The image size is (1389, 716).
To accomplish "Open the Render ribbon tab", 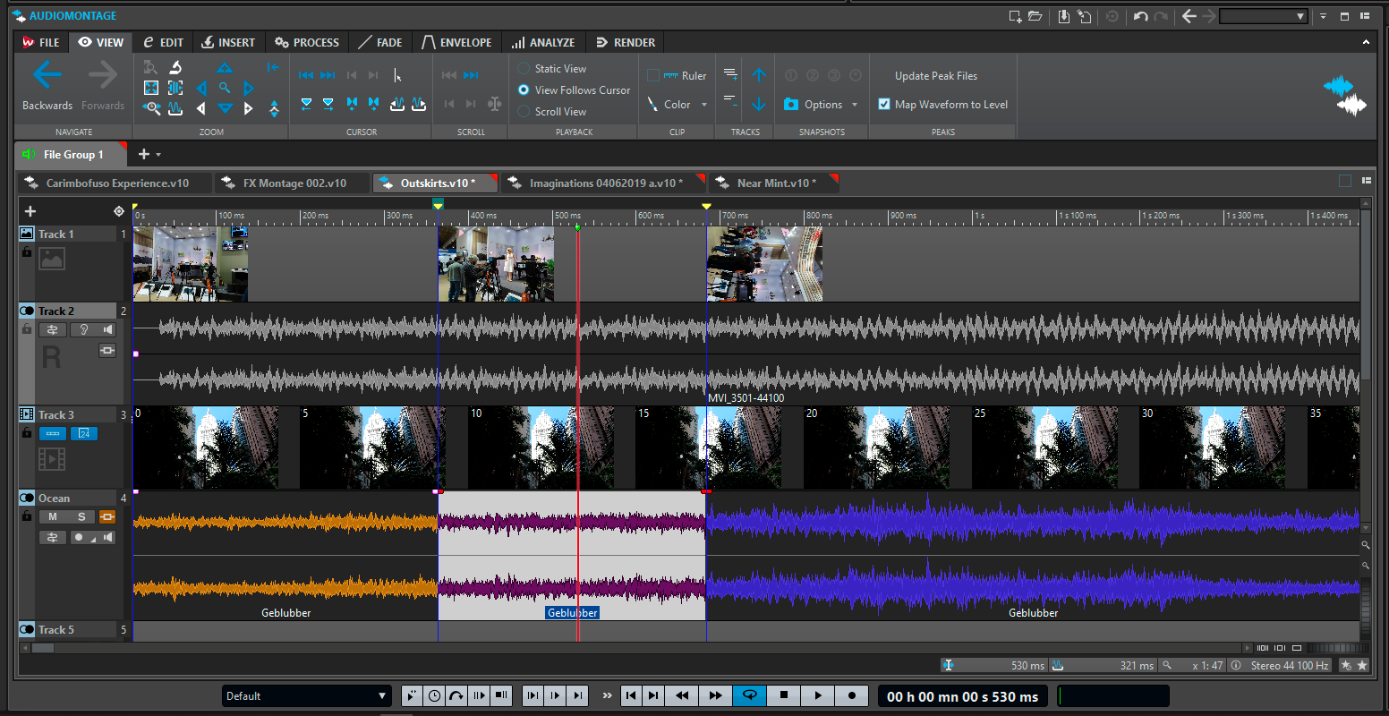I will (625, 42).
